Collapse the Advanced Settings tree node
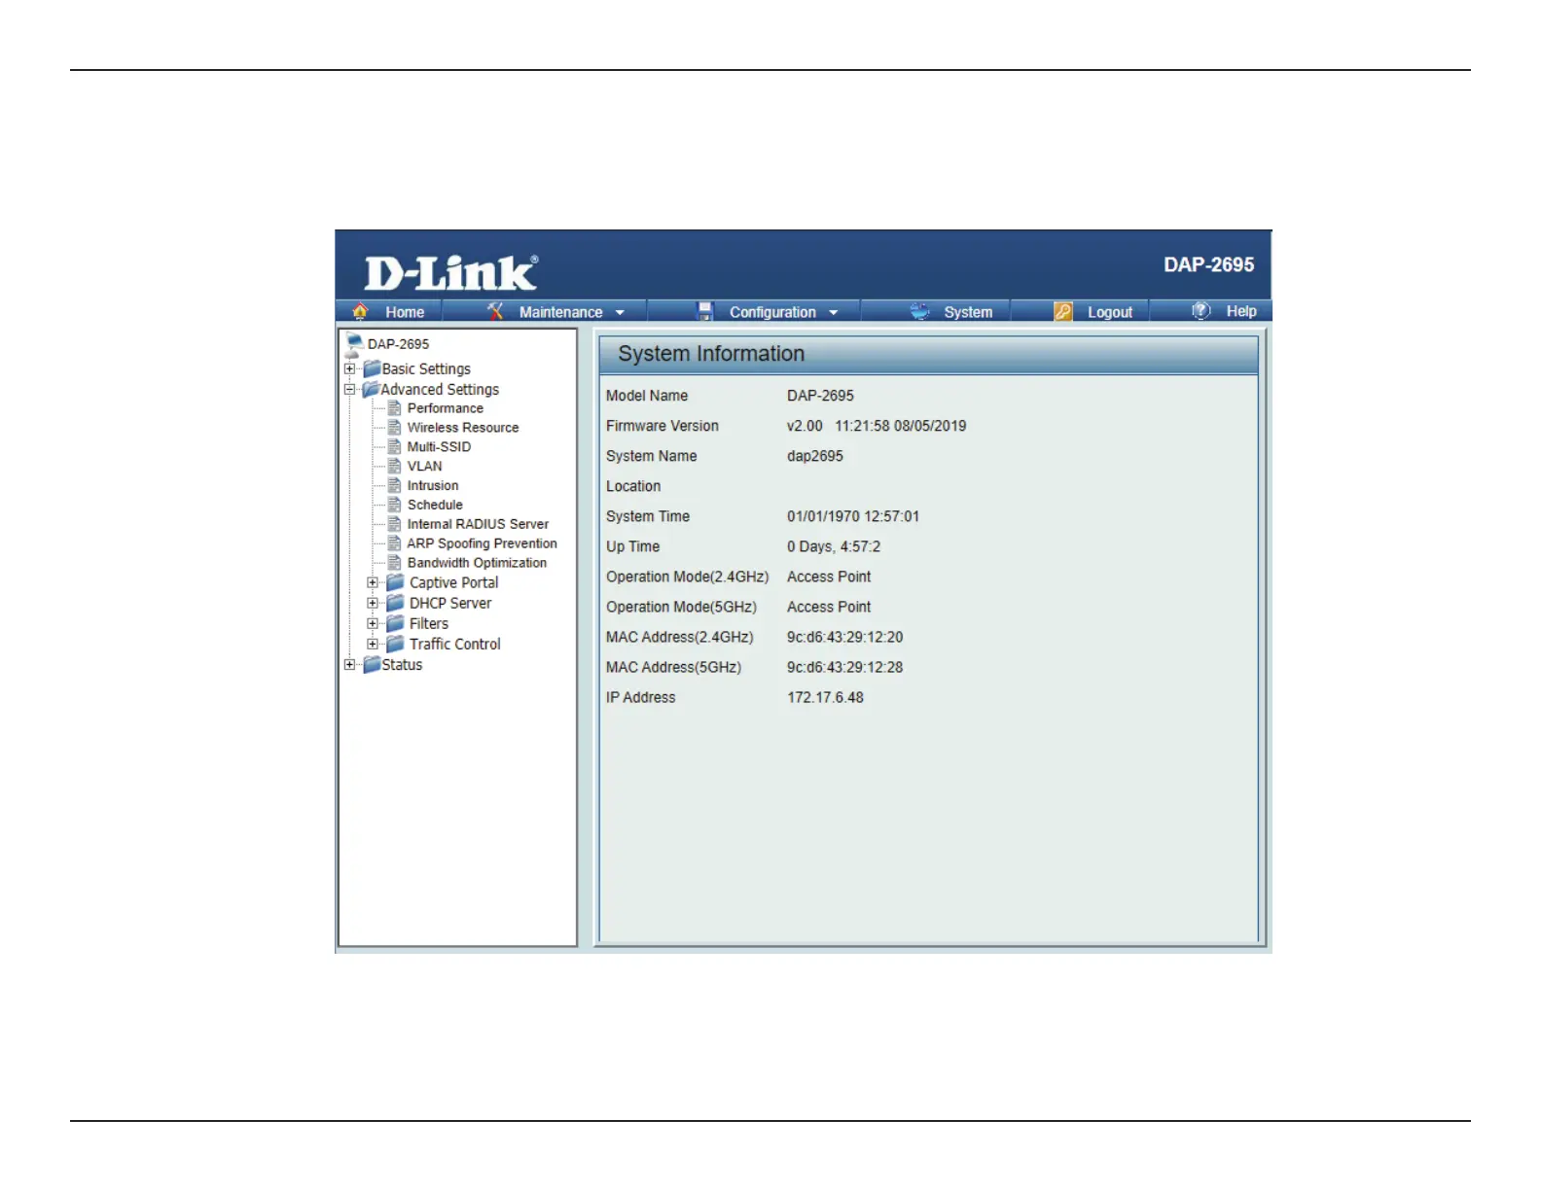Viewport: 1541px width, 1190px height. pos(349,389)
